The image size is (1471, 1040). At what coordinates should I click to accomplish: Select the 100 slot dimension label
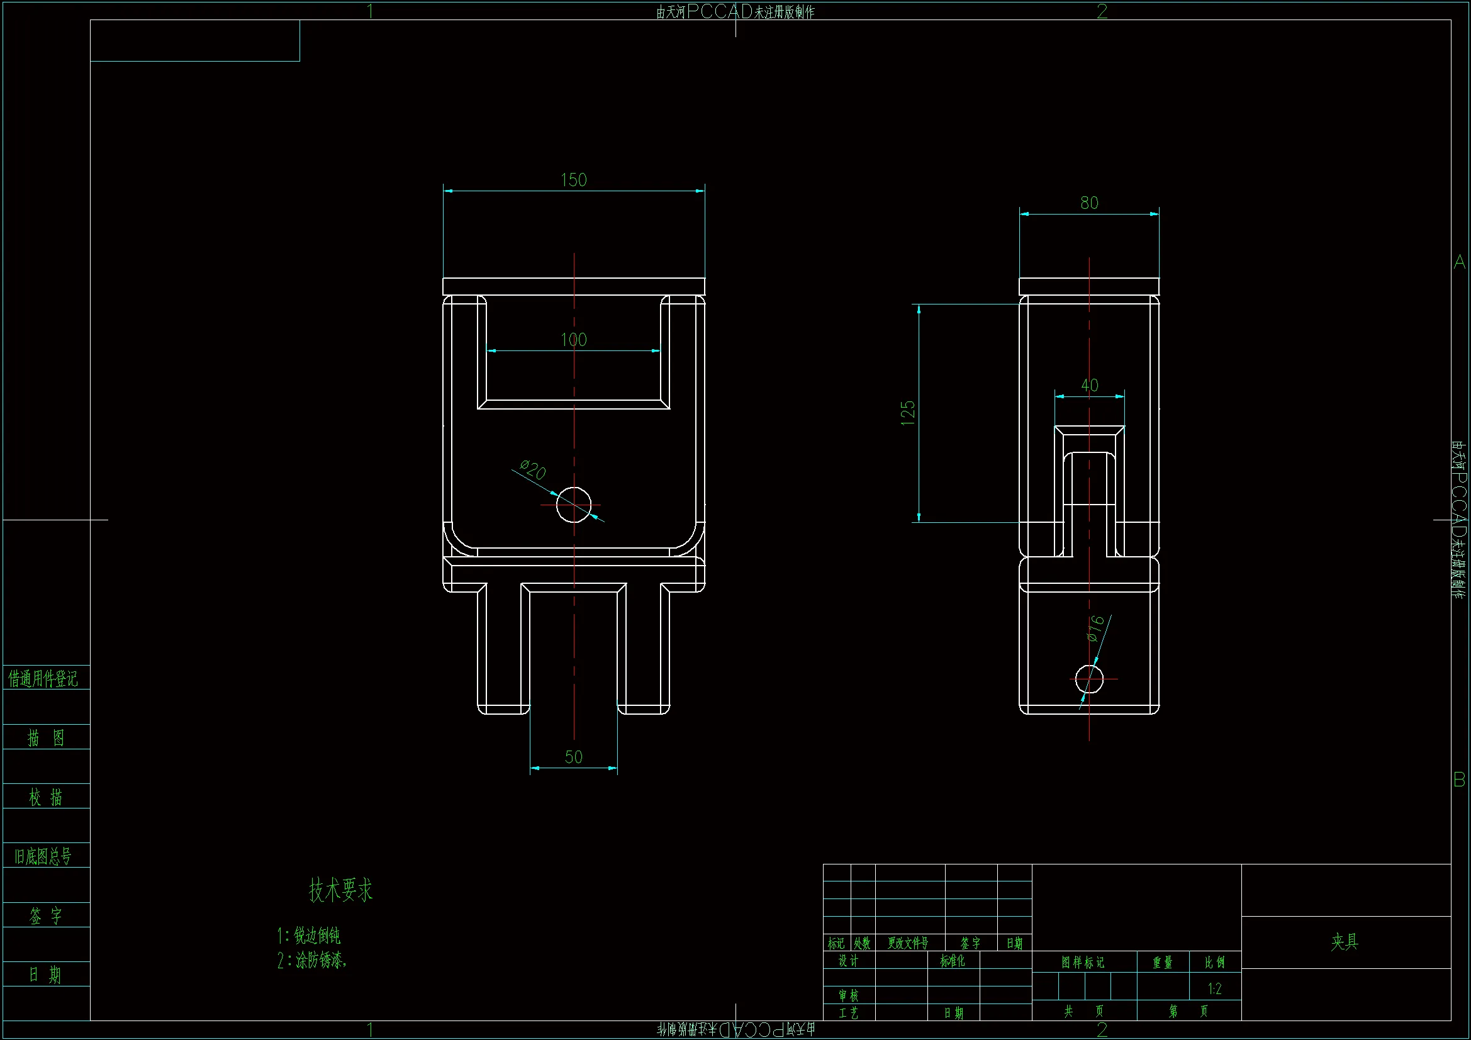tap(573, 340)
